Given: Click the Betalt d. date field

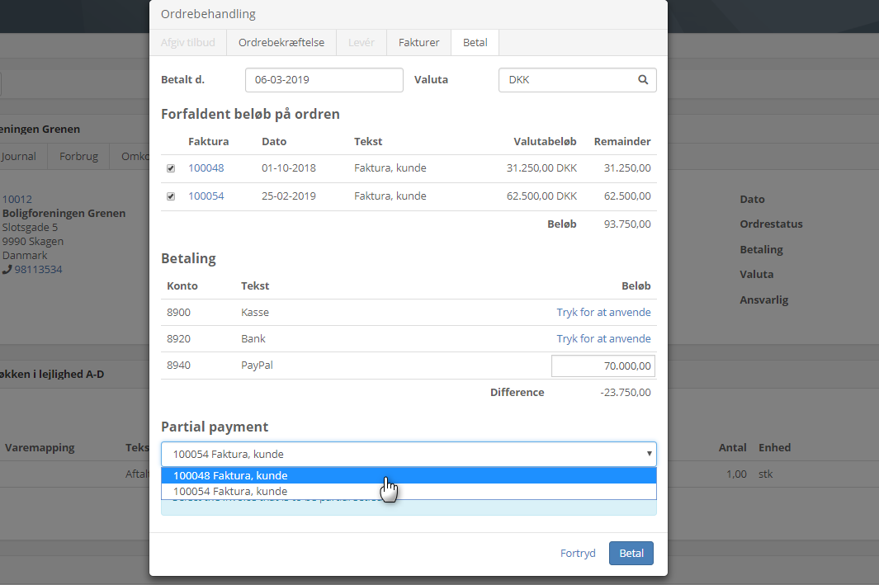Looking at the screenshot, I should click(x=324, y=80).
